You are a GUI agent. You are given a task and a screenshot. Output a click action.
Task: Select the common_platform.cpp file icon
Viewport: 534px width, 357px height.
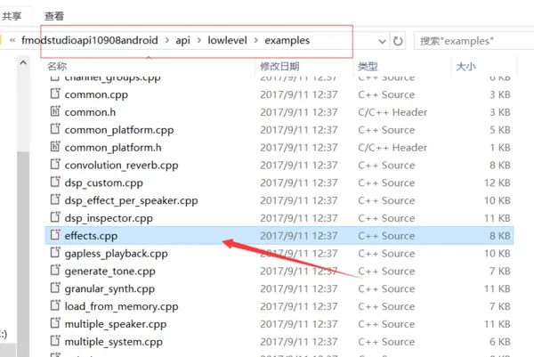click(55, 129)
